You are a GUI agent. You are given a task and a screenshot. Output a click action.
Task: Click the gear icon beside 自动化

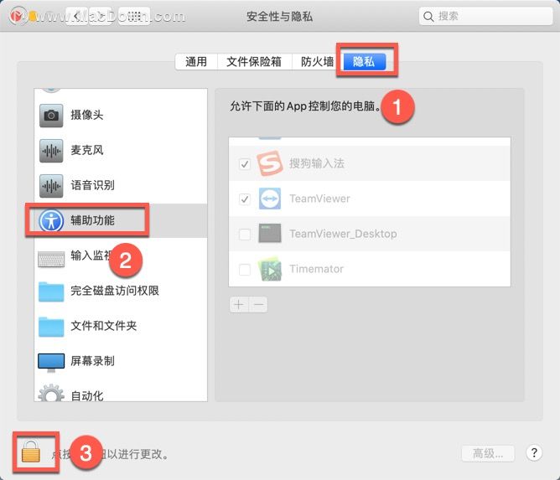click(51, 393)
